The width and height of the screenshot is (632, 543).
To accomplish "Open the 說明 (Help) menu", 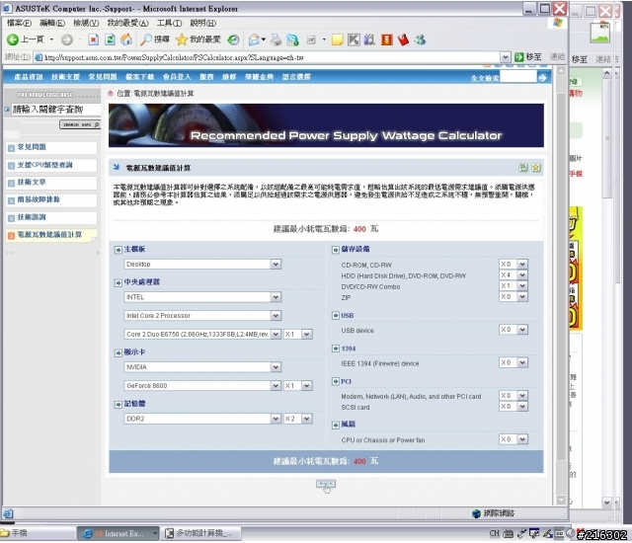I will (x=203, y=23).
